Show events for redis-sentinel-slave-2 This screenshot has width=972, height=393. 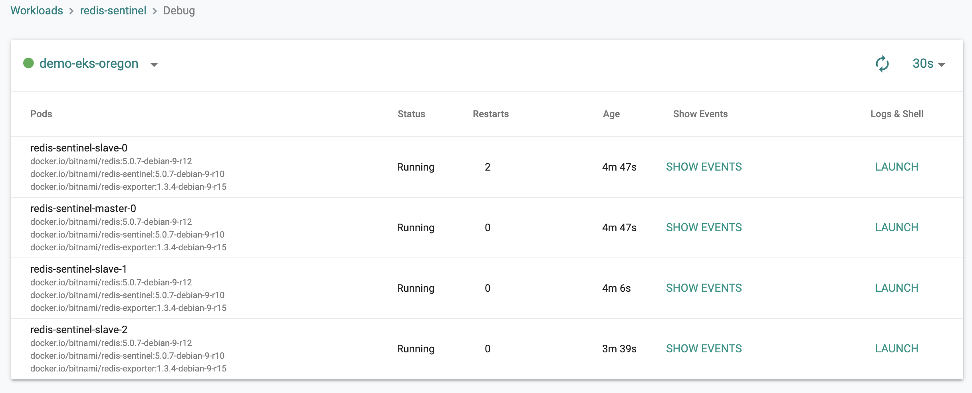pos(704,349)
